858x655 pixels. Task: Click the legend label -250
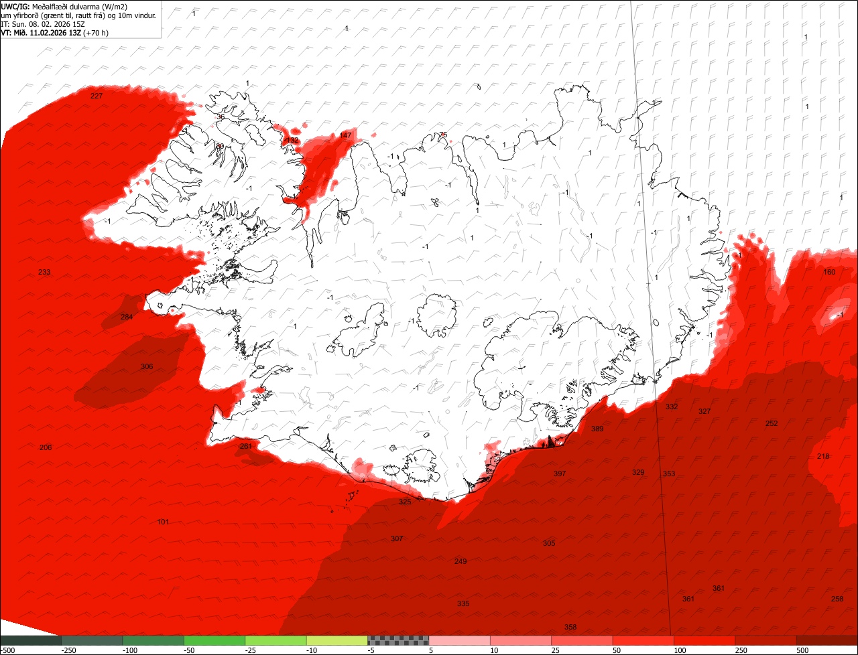coord(69,650)
